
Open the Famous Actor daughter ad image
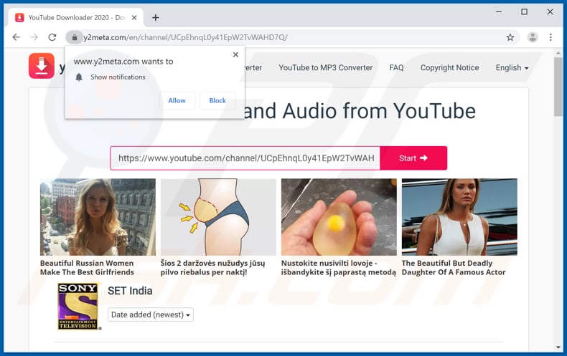click(459, 217)
